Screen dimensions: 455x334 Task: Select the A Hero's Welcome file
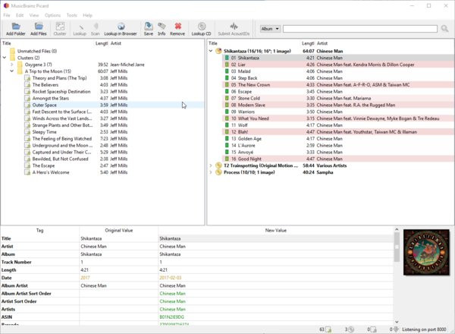click(51, 172)
